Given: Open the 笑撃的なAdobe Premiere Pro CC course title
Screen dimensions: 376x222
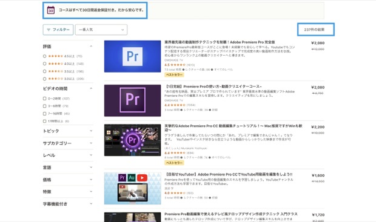Looking at the screenshot, I should pyautogui.click(x=233, y=128).
